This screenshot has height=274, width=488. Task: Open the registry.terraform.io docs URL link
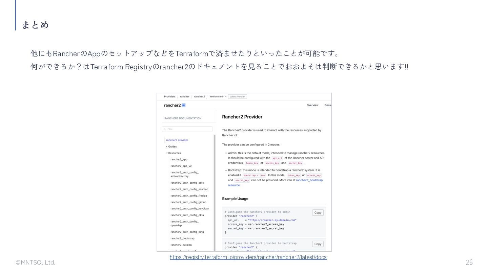point(248,257)
